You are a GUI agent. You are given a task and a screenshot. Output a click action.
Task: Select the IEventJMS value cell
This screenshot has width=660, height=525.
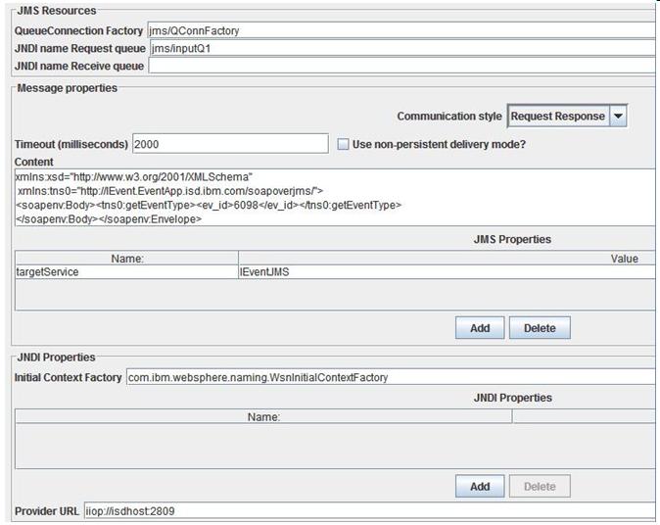447,272
